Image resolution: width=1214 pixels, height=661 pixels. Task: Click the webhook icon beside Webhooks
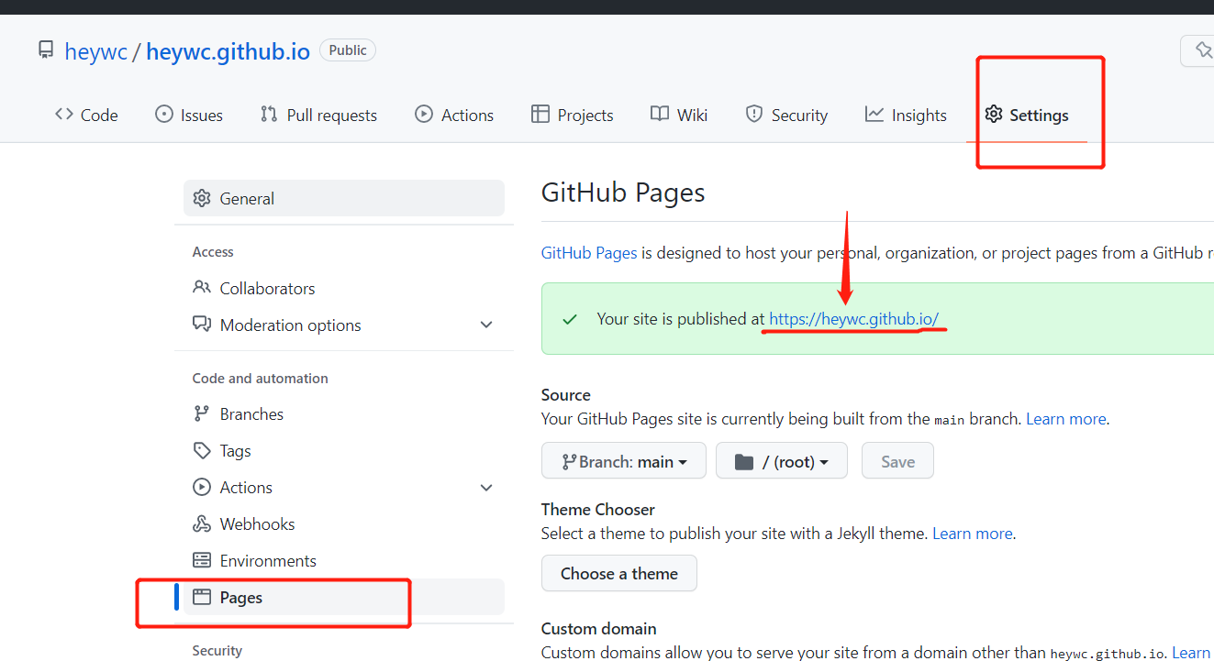coord(202,523)
